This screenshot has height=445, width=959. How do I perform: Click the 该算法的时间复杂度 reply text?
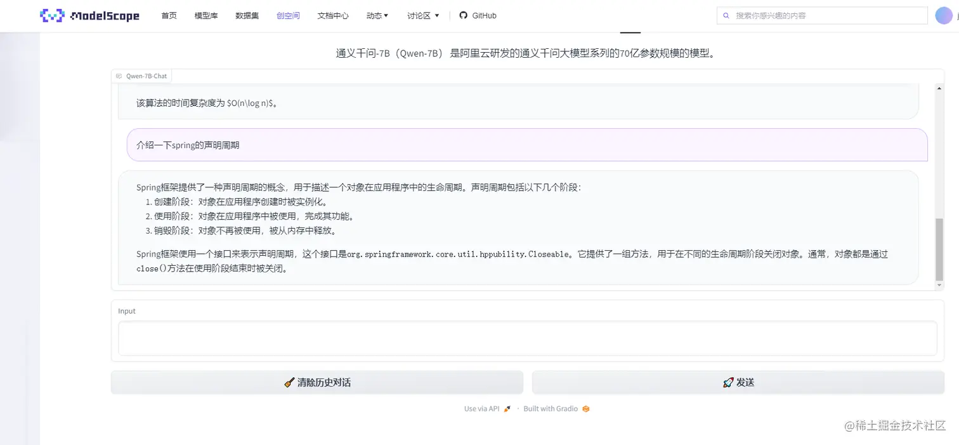tap(207, 103)
